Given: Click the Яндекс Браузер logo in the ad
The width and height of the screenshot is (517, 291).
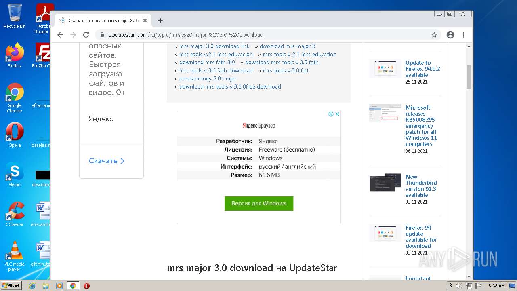Looking at the screenshot, I should pos(259,126).
